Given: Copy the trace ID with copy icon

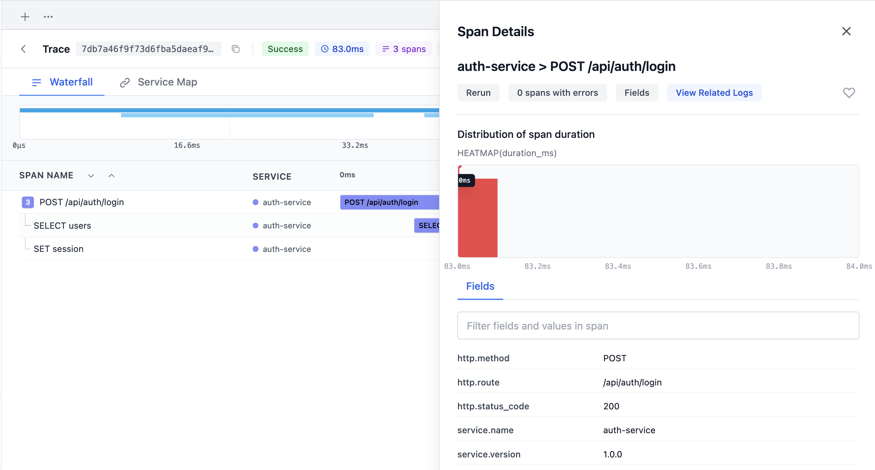Looking at the screenshot, I should [236, 49].
